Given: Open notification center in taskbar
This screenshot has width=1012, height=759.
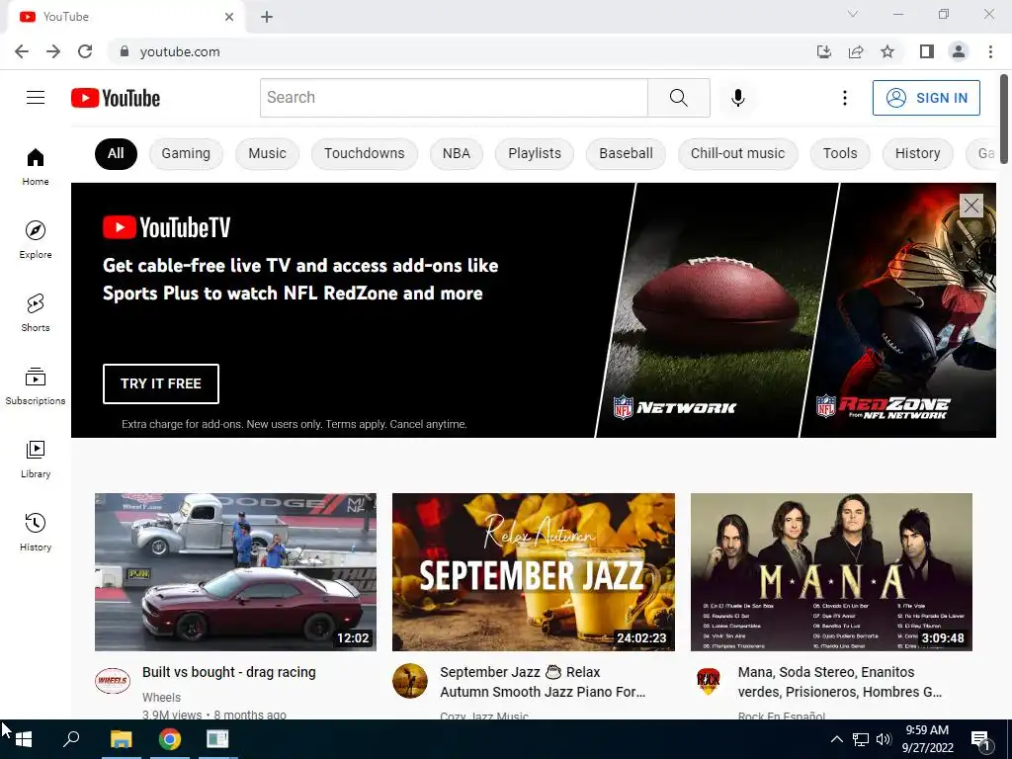Looking at the screenshot, I should 981,739.
